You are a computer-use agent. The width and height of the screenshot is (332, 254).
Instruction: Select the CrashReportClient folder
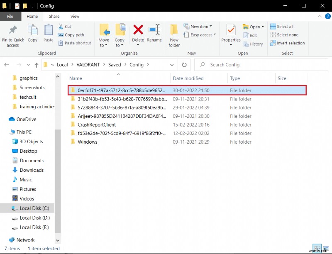point(187,125)
